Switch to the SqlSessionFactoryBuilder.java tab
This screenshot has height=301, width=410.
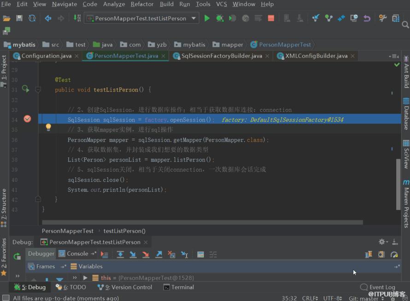coord(221,56)
